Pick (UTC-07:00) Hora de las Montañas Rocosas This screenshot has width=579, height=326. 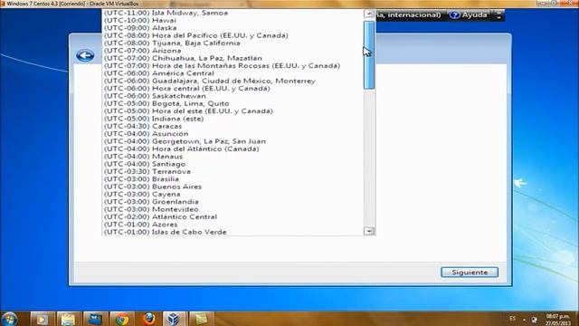click(233, 66)
